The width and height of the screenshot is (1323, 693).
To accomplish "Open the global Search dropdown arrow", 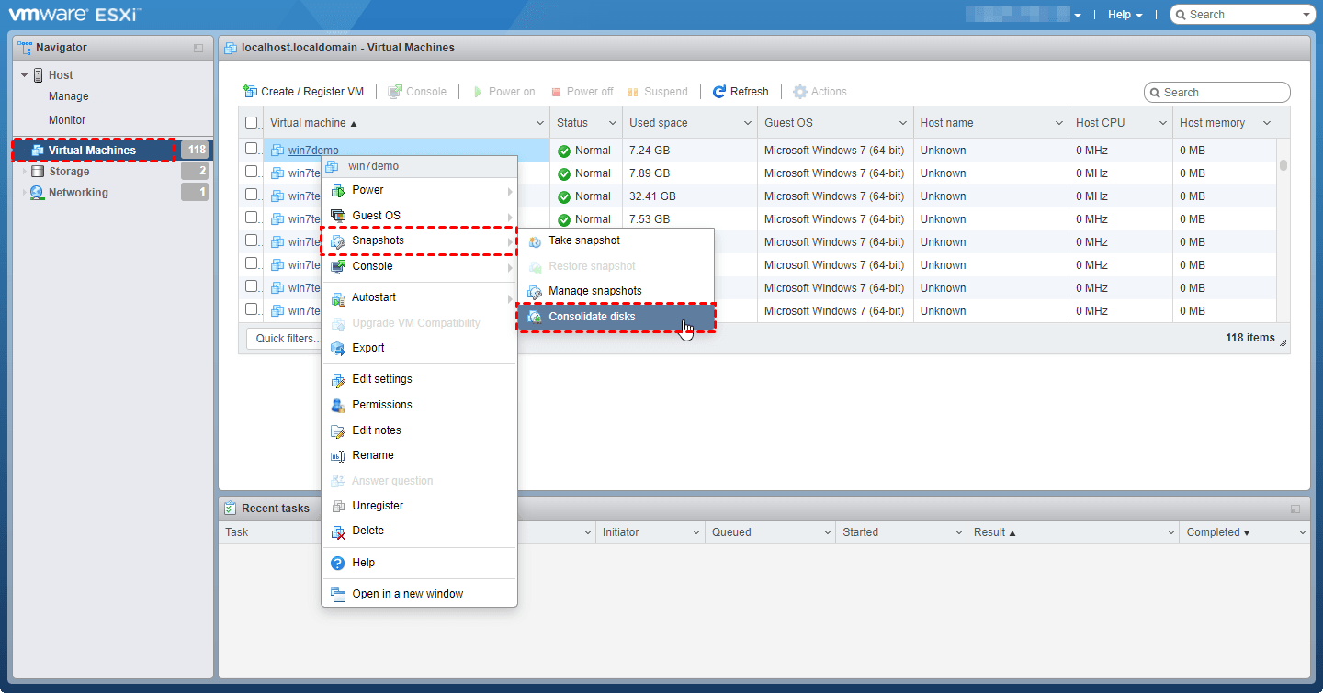I will coord(1306,15).
